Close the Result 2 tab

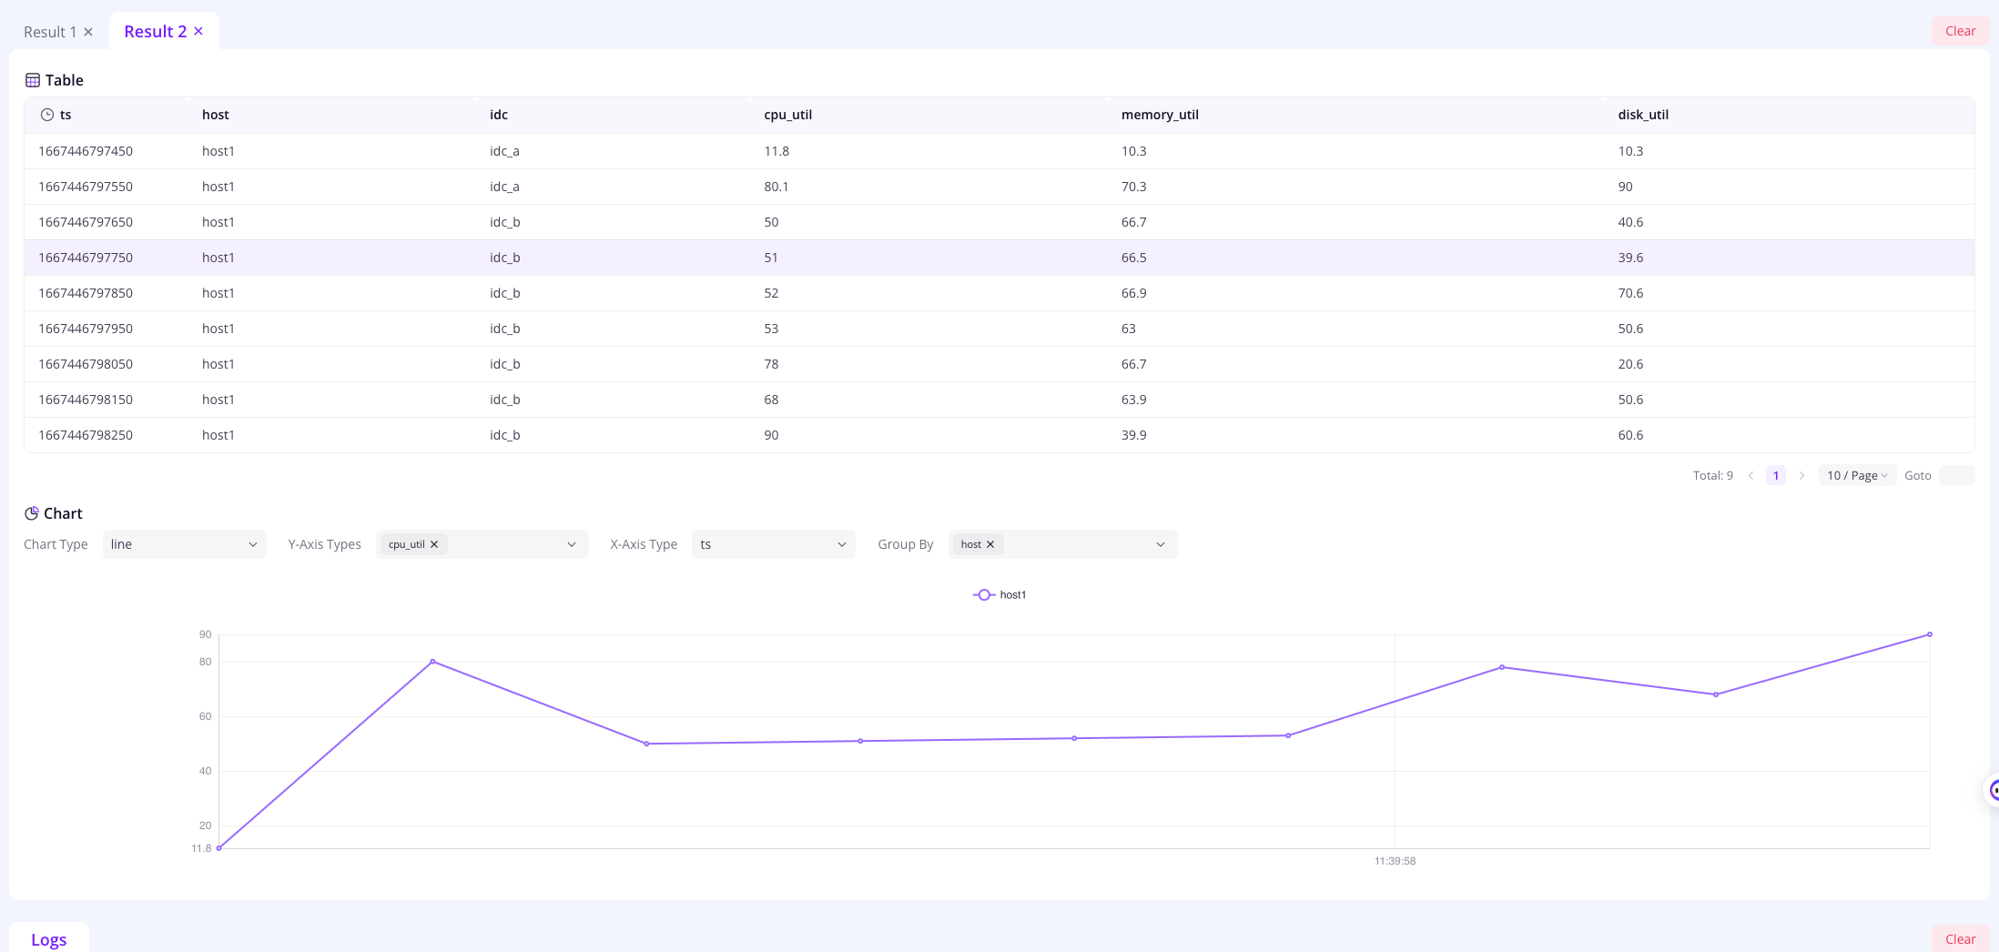(x=198, y=31)
